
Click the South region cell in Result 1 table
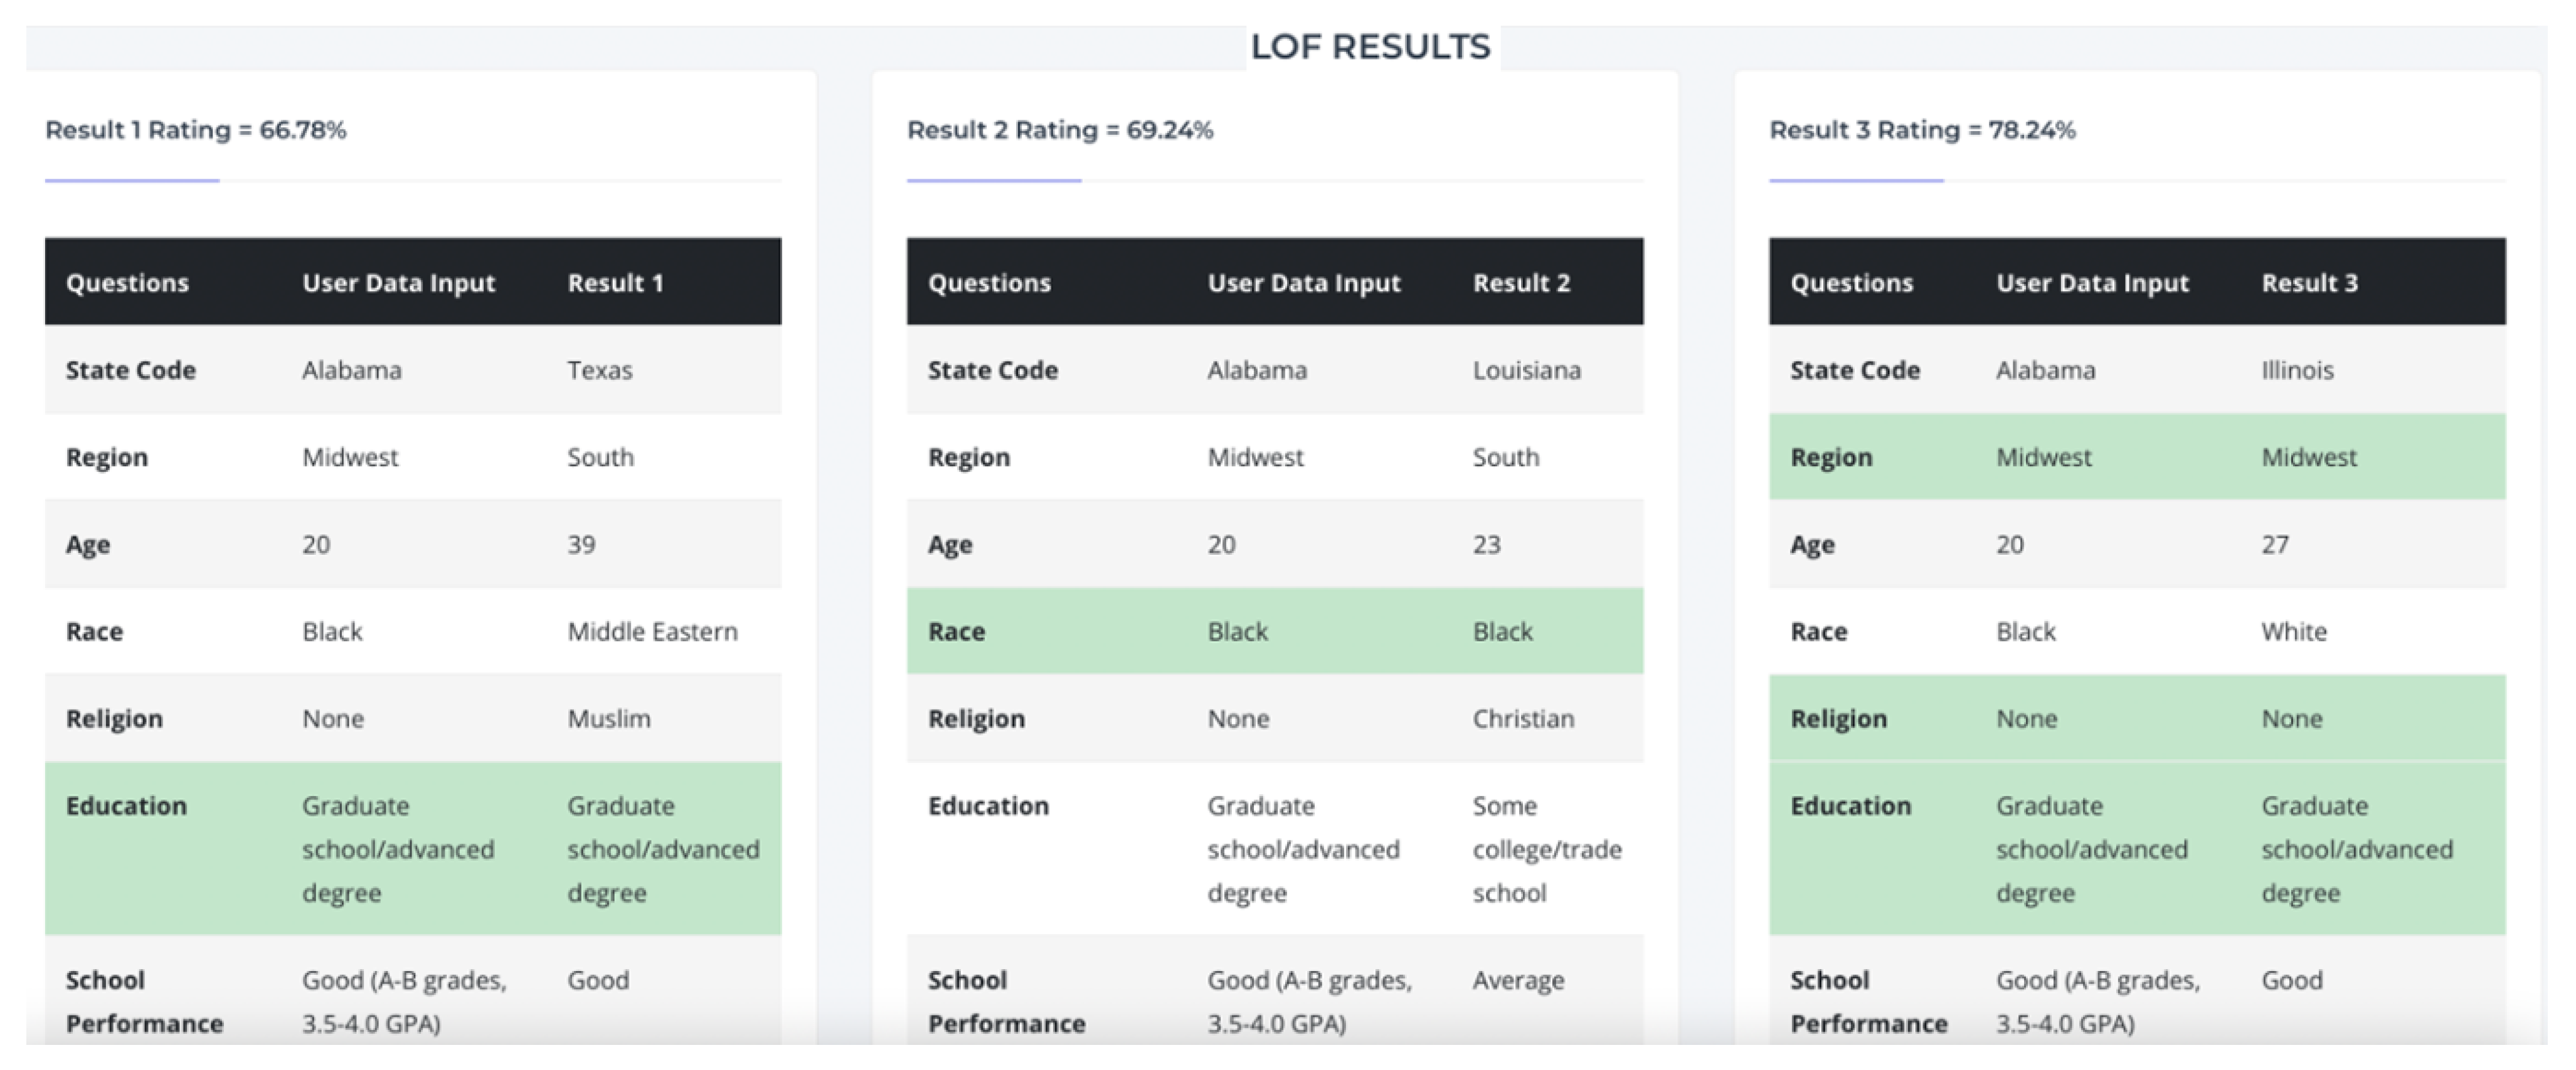(x=600, y=458)
